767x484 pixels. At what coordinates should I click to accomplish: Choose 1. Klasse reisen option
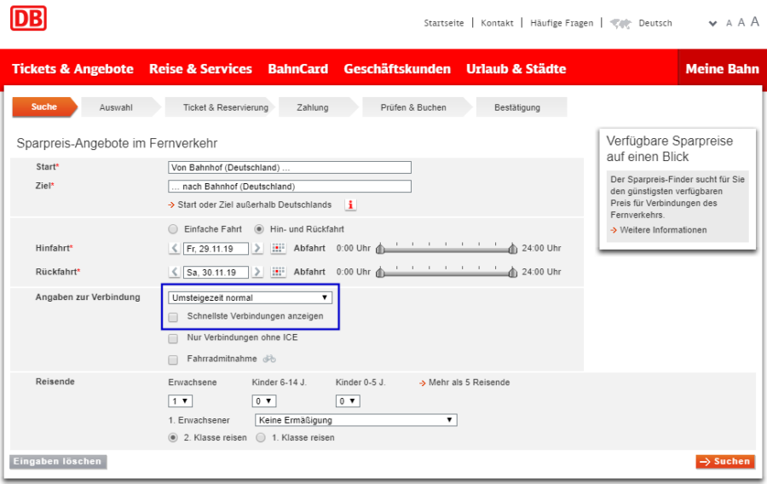[261, 437]
